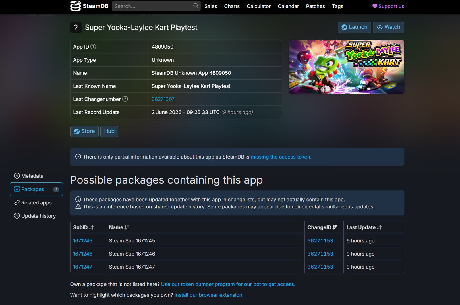Open ChangeID 36271153 in the 1671245 row
This screenshot has height=305, width=460.
(320, 241)
